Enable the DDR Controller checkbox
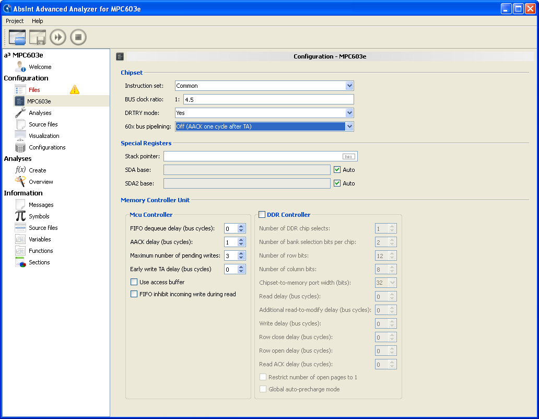Screen dimensions: 539x419 (x=262, y=215)
